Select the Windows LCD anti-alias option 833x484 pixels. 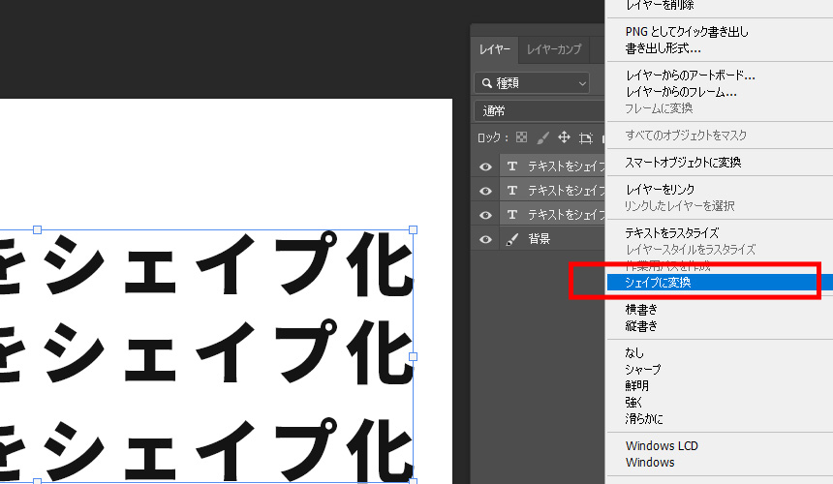662,446
